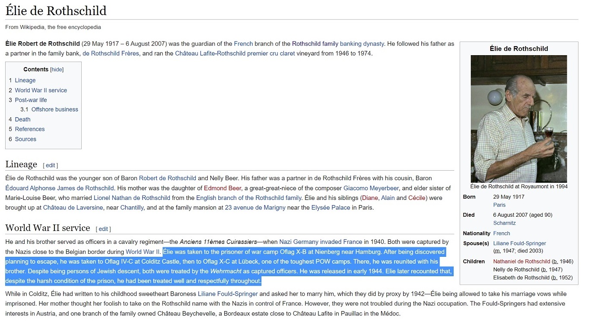Open Rothschild family link in intro
Viewport: 591px width, 321px height.
(315, 44)
